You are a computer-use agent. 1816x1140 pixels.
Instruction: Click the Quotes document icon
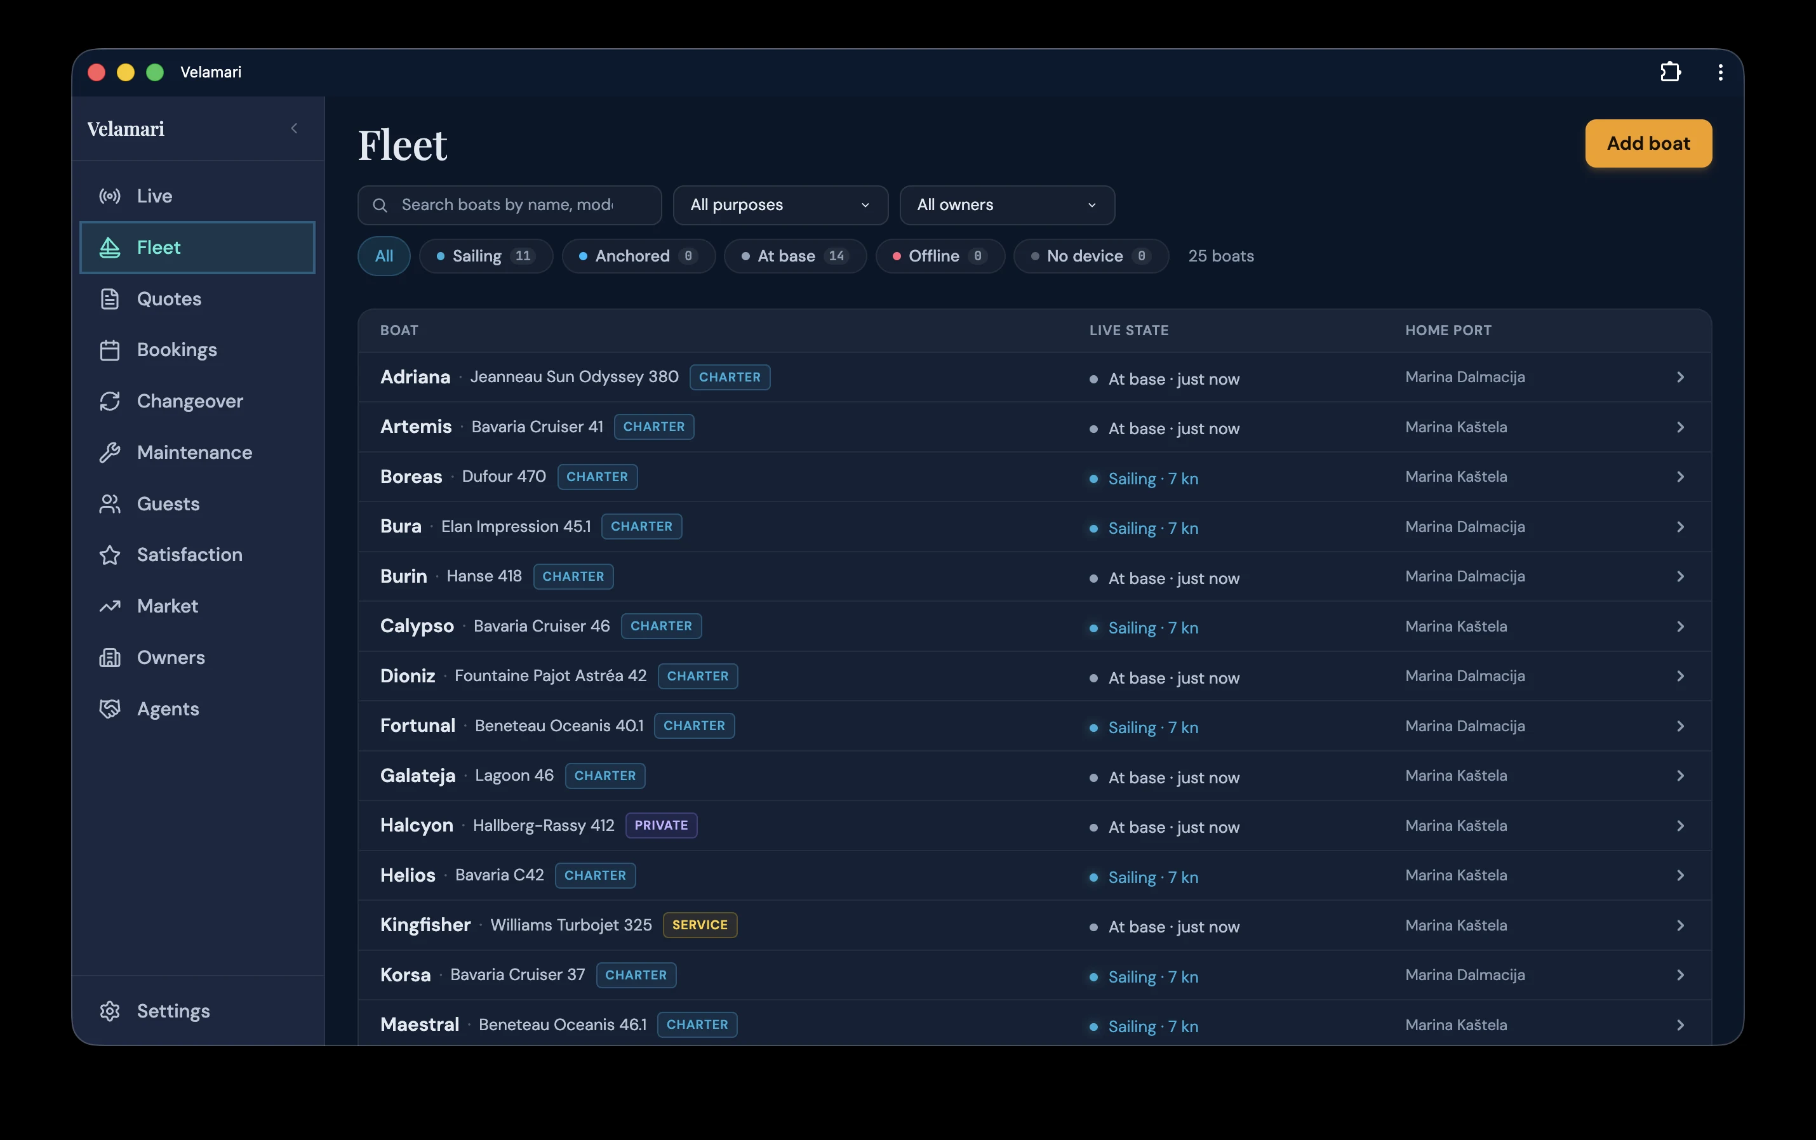click(110, 298)
